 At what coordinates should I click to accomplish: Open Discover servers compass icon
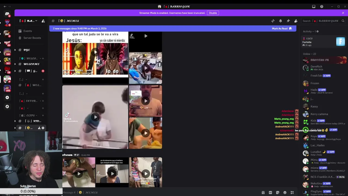(x=7, y=106)
